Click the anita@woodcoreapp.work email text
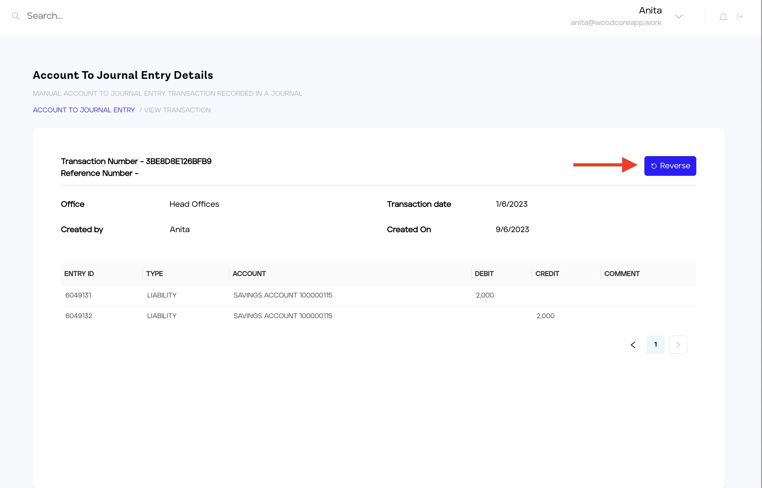 click(616, 23)
